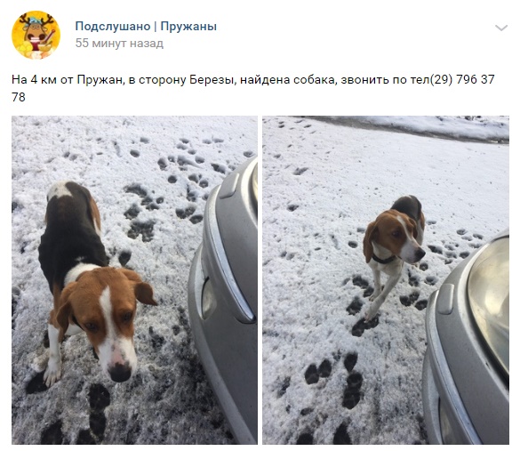Image resolution: width=520 pixels, height=451 pixels.
Task: Click the dog's head in the right photo
Action: [395, 236]
